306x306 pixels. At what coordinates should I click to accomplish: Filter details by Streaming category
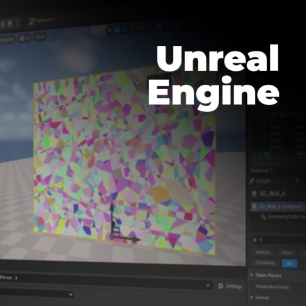coord(266,263)
